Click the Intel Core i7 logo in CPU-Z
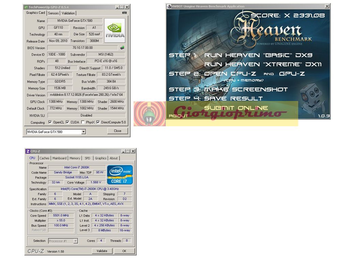Screen dimensions: 349x262 click(x=120, y=175)
